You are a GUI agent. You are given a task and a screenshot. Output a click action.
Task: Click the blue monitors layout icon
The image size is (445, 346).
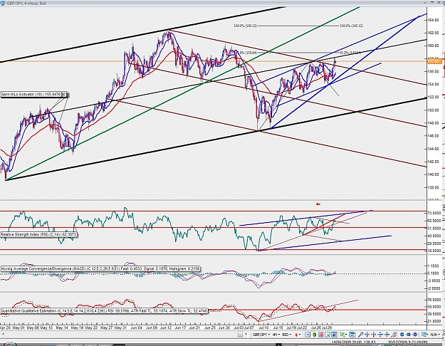(424, 335)
